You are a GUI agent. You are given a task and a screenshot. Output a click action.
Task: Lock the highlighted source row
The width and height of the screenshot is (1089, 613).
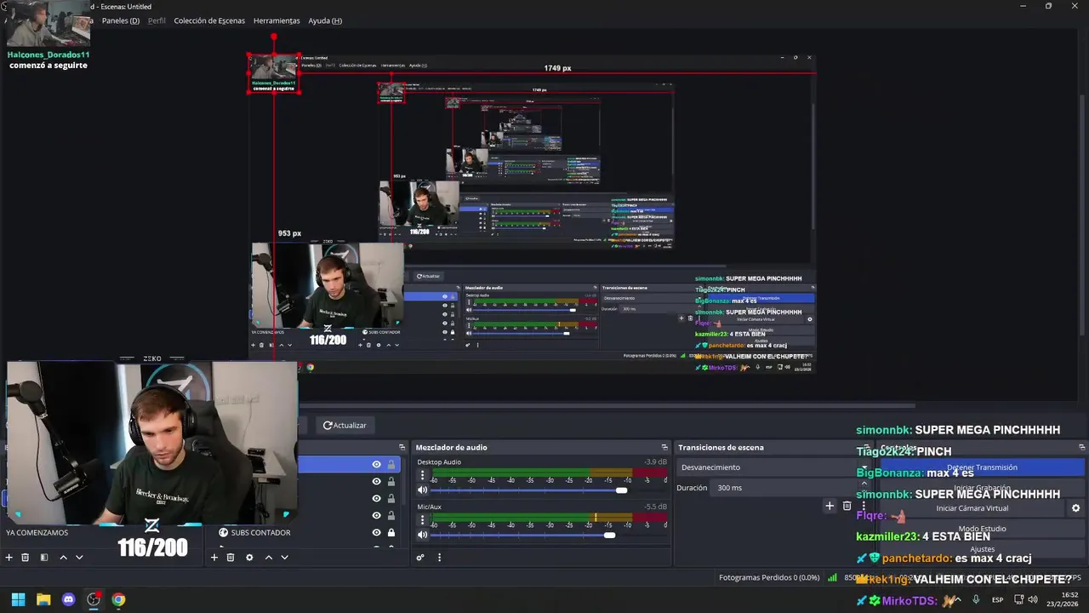click(391, 464)
